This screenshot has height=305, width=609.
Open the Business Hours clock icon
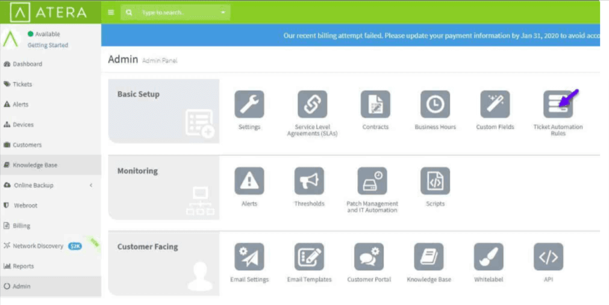click(435, 104)
